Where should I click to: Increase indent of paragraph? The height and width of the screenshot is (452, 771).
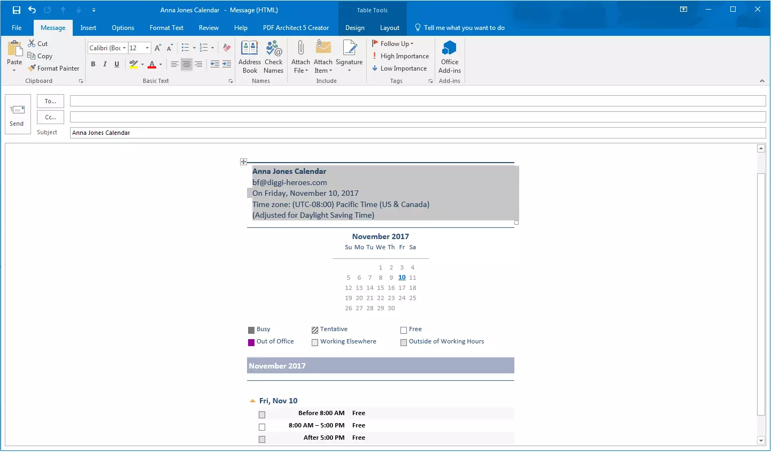227,64
